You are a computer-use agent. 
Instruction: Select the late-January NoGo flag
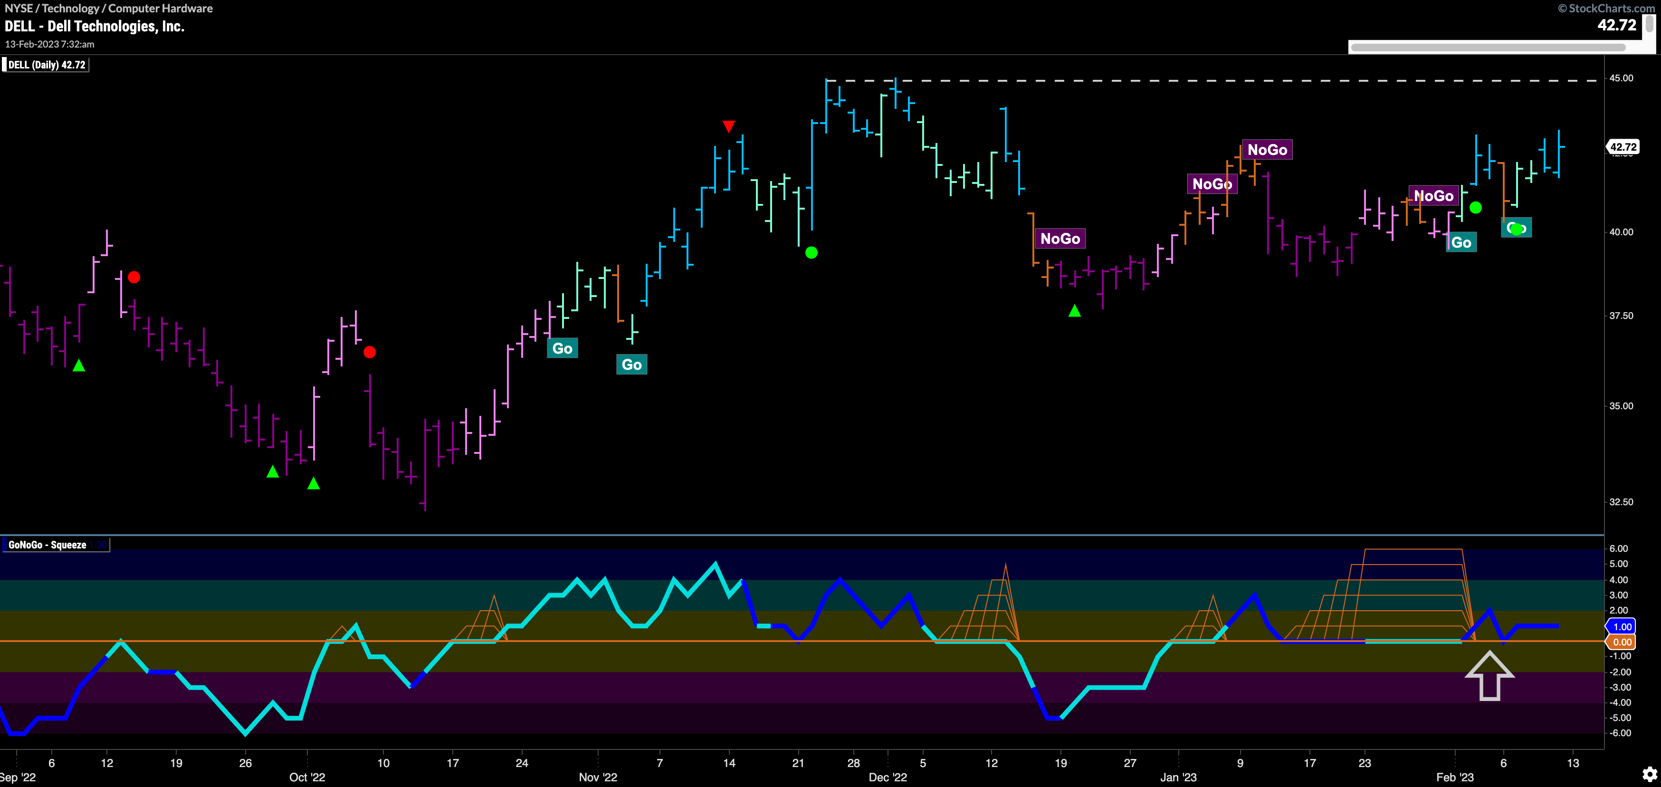[1433, 195]
